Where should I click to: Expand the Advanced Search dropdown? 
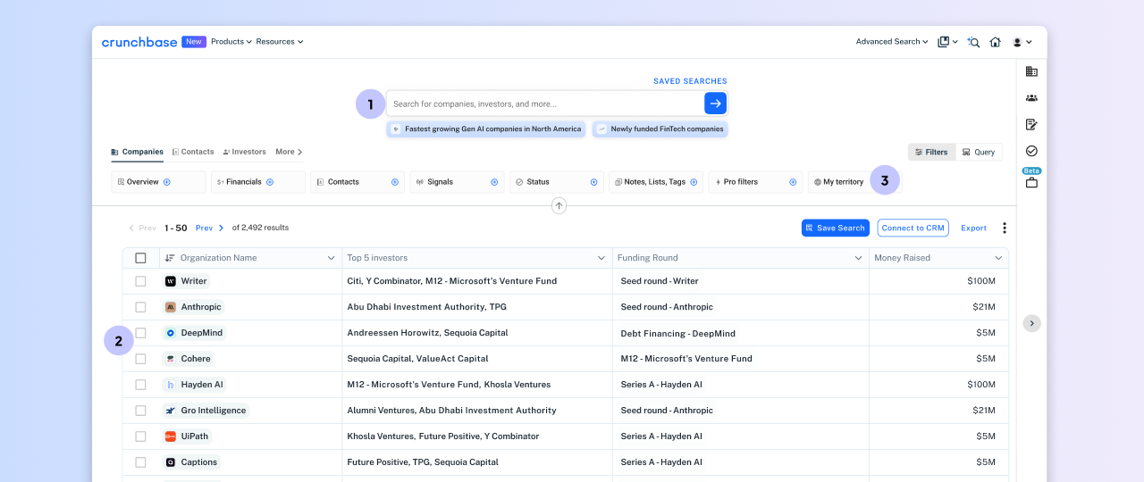coord(892,42)
